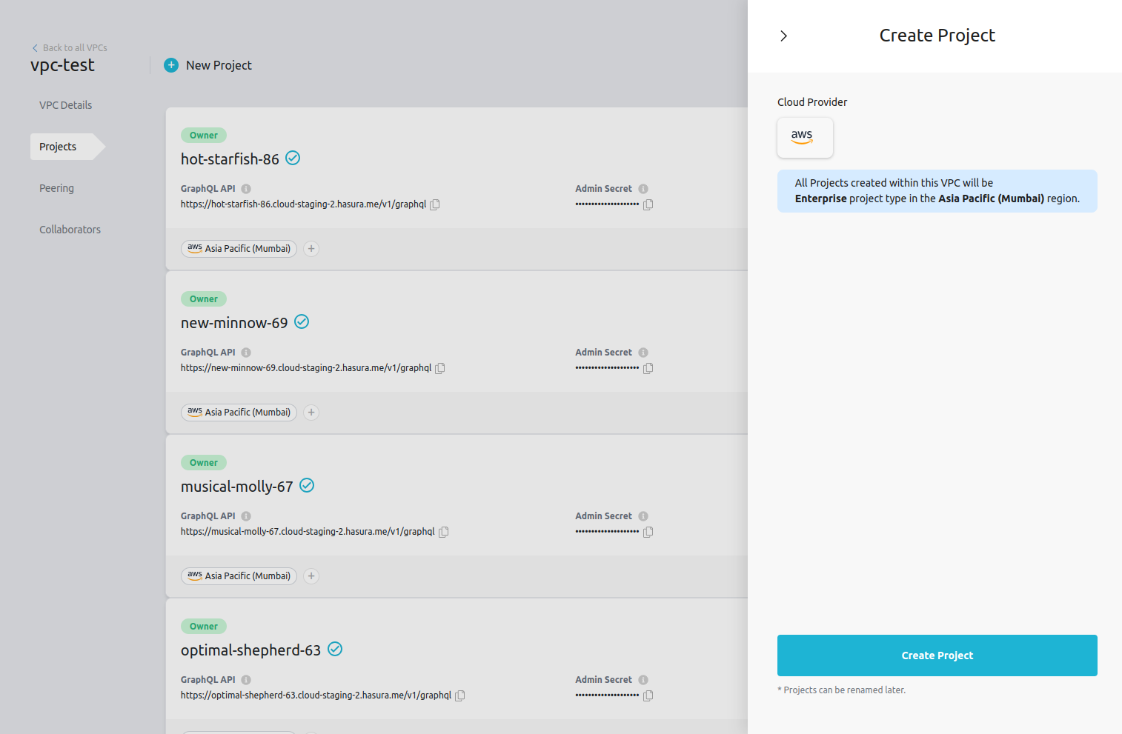The width and height of the screenshot is (1122, 734).
Task: Click the plus icon on the New Project button
Action: point(171,65)
